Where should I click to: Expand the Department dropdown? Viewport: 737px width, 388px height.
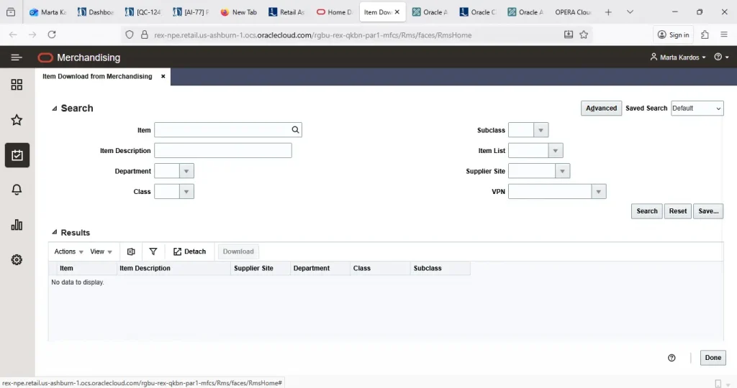click(186, 172)
